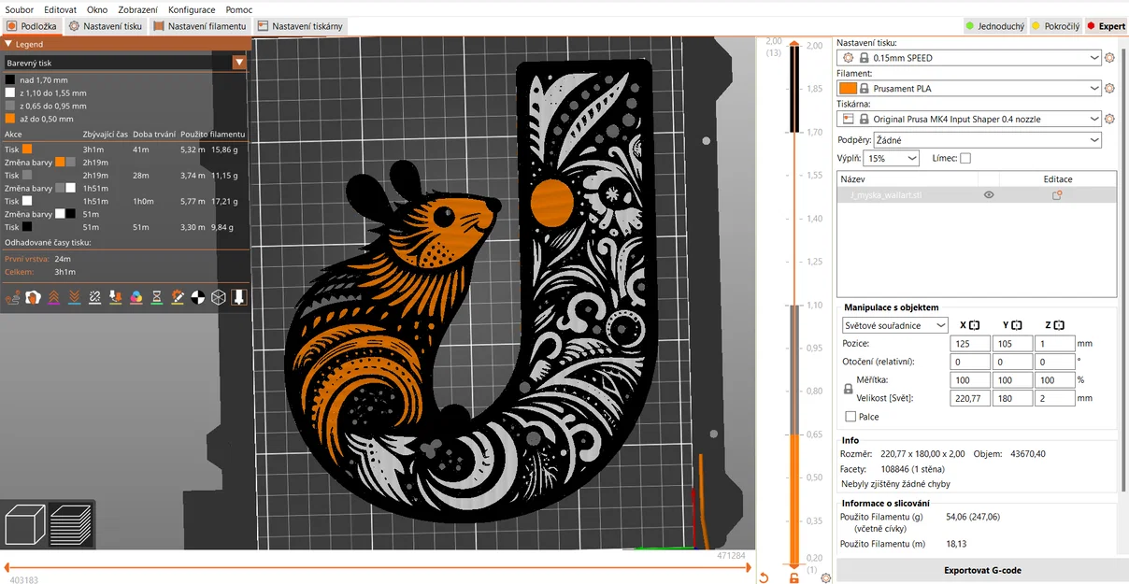Open print settings gear next to 0.15mm SPEED
The height and width of the screenshot is (584, 1129).
[x=1109, y=58]
